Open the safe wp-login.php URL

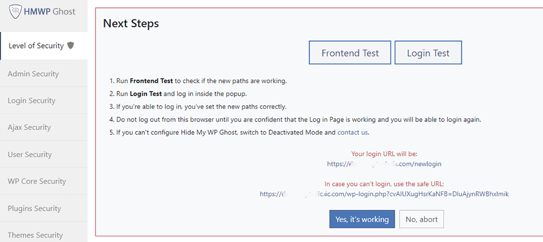(x=384, y=194)
